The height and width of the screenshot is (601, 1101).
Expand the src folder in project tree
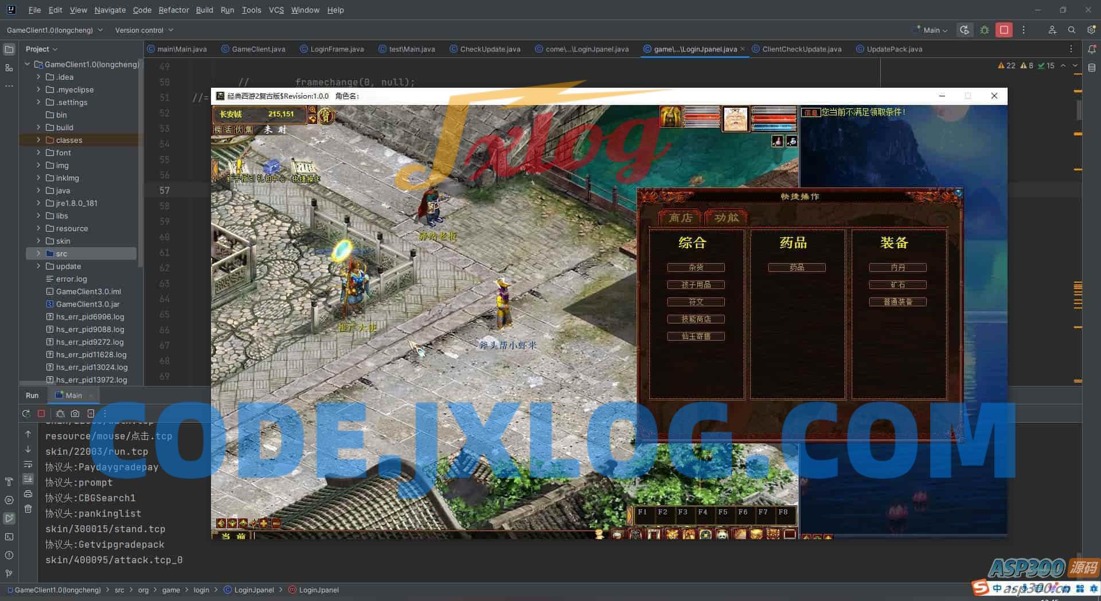[38, 253]
